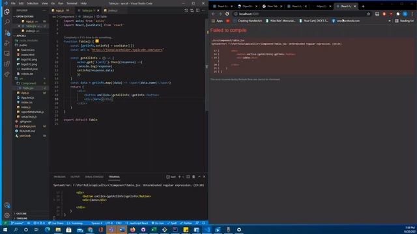Open the Explorer view in the activity bar
The width and height of the screenshot is (417, 234).
point(7,12)
